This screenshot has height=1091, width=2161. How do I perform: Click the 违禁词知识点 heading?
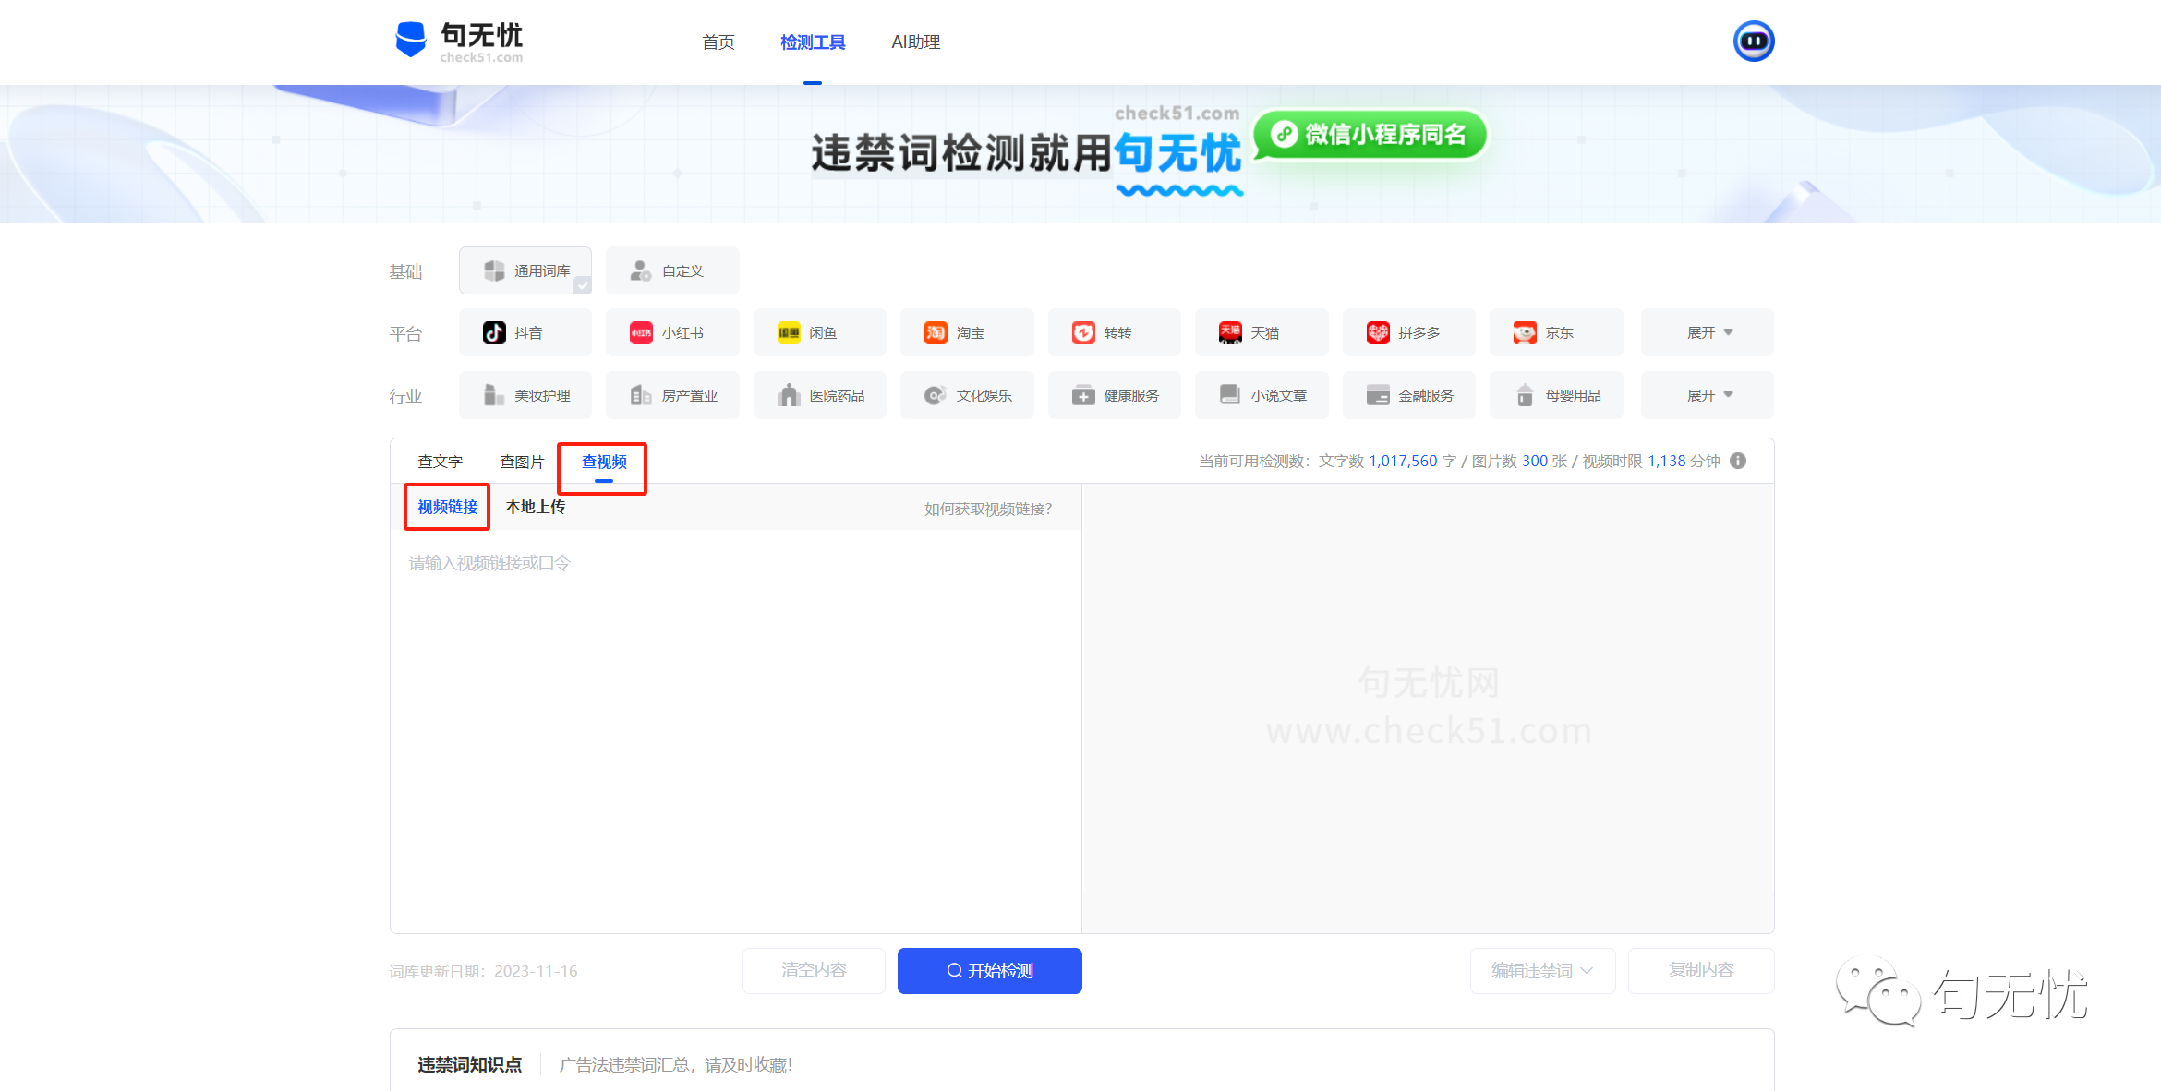tap(469, 1065)
